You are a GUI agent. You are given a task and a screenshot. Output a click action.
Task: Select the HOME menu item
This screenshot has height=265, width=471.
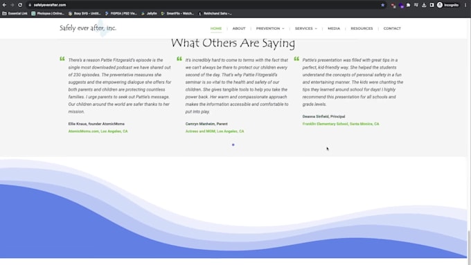(216, 28)
